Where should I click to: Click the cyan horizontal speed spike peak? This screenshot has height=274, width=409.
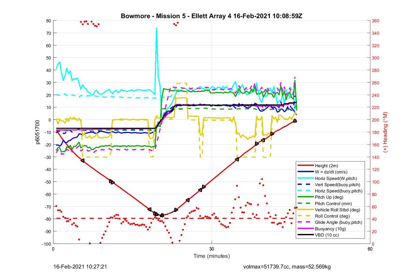[x=156, y=29]
